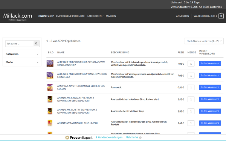
Task: Open the Online Shop menu item
Action: click(46, 16)
